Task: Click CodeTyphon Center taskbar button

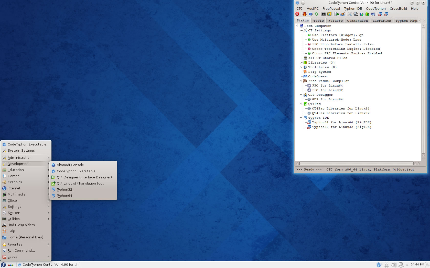Action: (x=49, y=265)
